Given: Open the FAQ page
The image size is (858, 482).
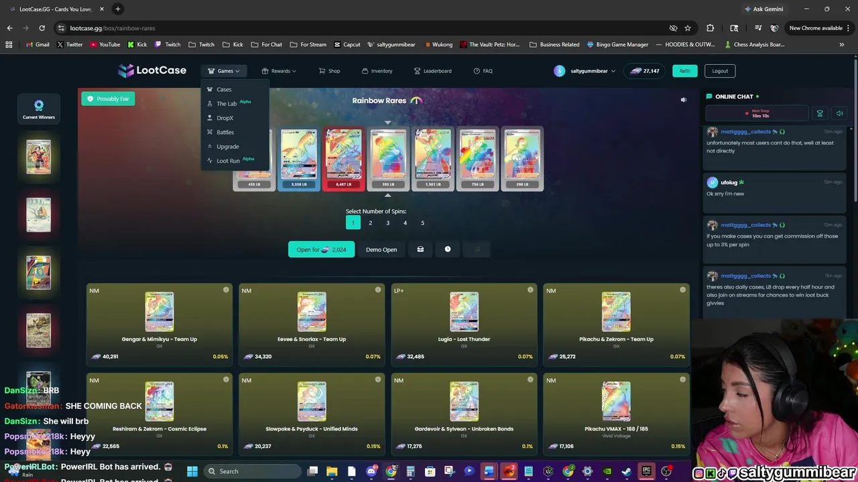Looking at the screenshot, I should pos(483,71).
